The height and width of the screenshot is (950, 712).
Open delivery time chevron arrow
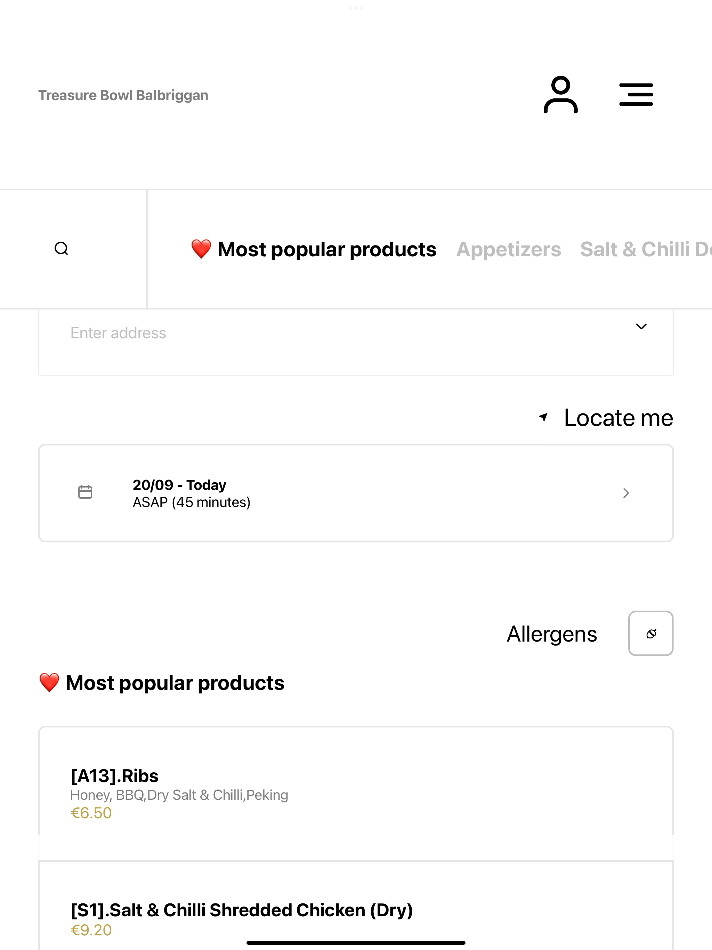(626, 493)
